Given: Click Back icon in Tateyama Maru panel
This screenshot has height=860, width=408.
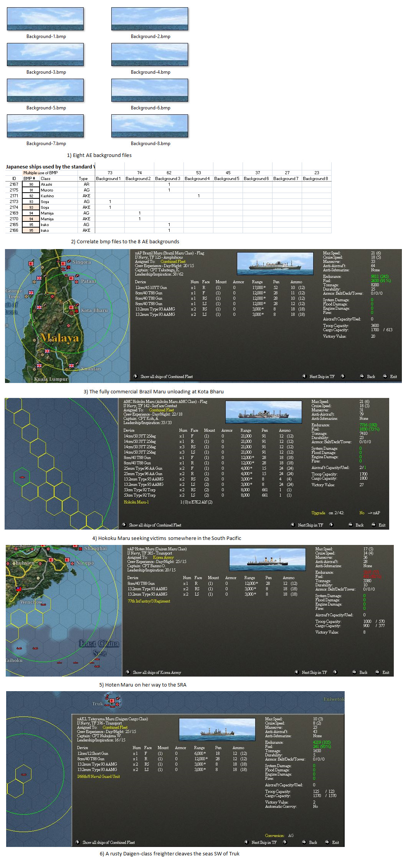Looking at the screenshot, I should click(304, 842).
